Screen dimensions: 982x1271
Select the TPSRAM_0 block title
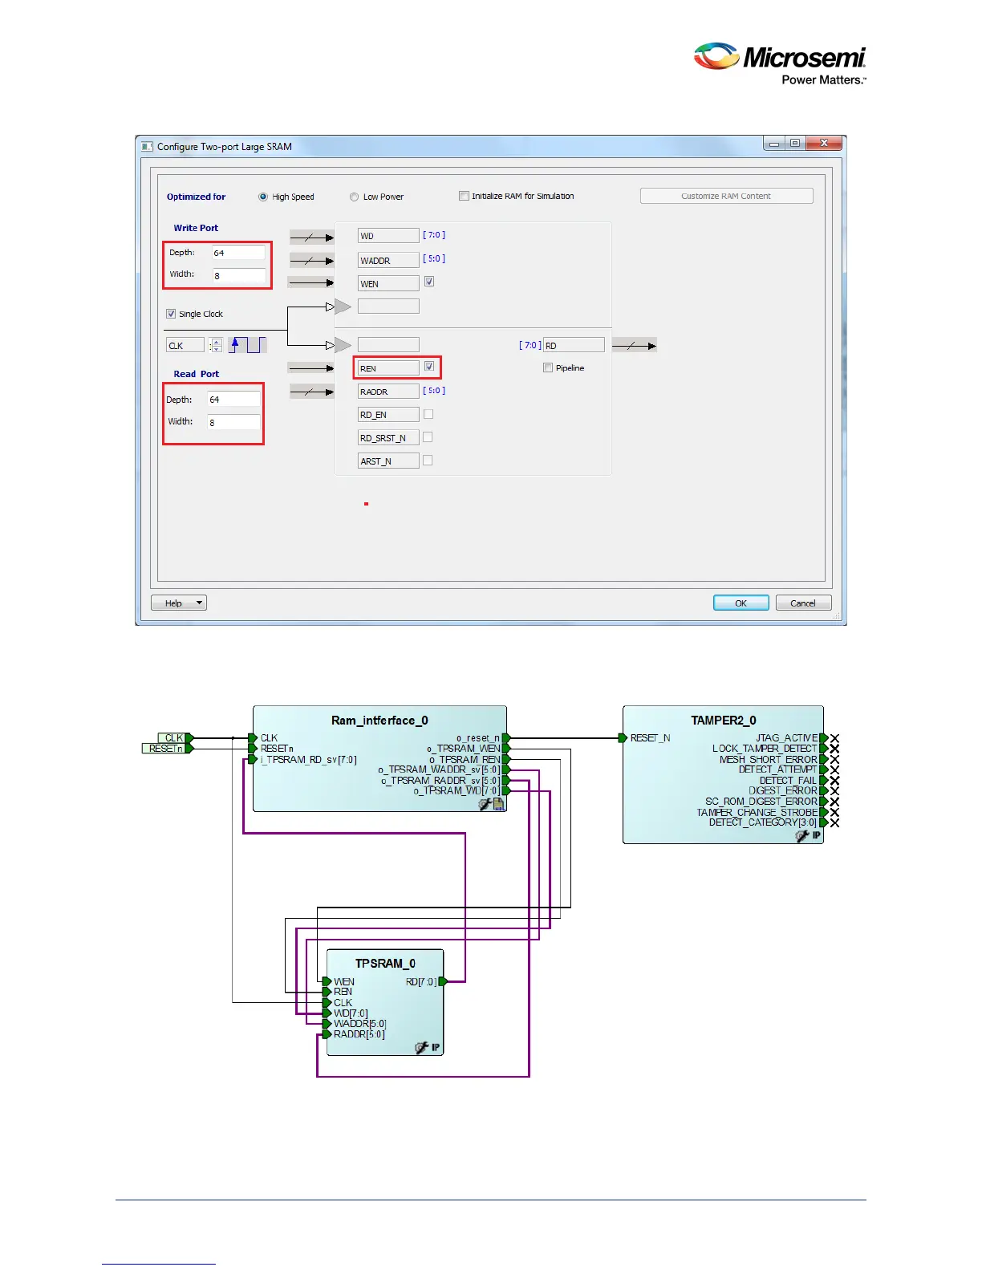385,964
